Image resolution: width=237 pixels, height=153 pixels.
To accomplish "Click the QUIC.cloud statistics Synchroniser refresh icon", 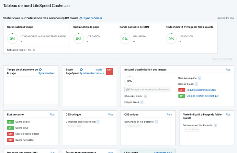I will 81,18.
